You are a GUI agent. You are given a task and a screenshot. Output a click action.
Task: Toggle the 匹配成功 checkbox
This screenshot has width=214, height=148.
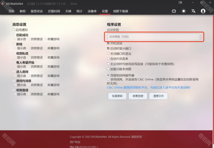coord(13,35)
